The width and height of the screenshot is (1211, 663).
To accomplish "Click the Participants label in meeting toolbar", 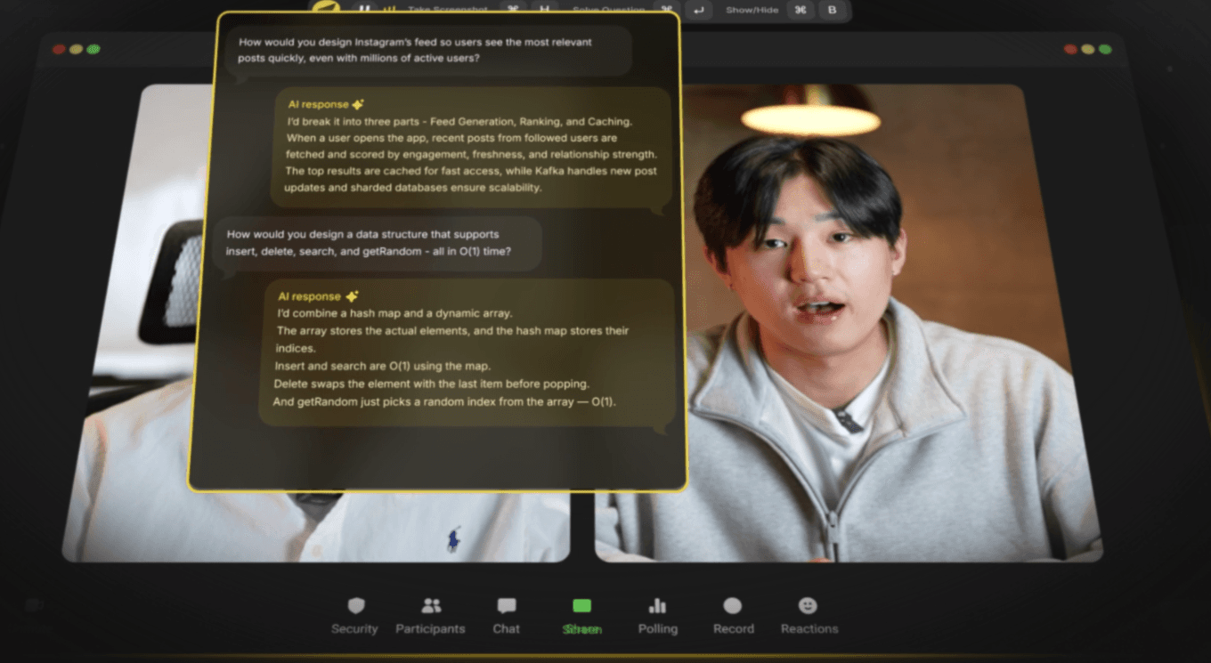I will pyautogui.click(x=431, y=628).
